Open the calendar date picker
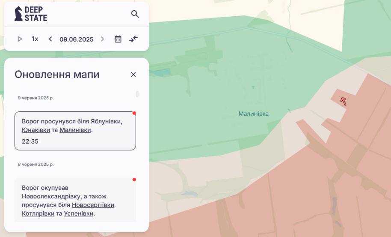The width and height of the screenshot is (391, 237). point(118,39)
